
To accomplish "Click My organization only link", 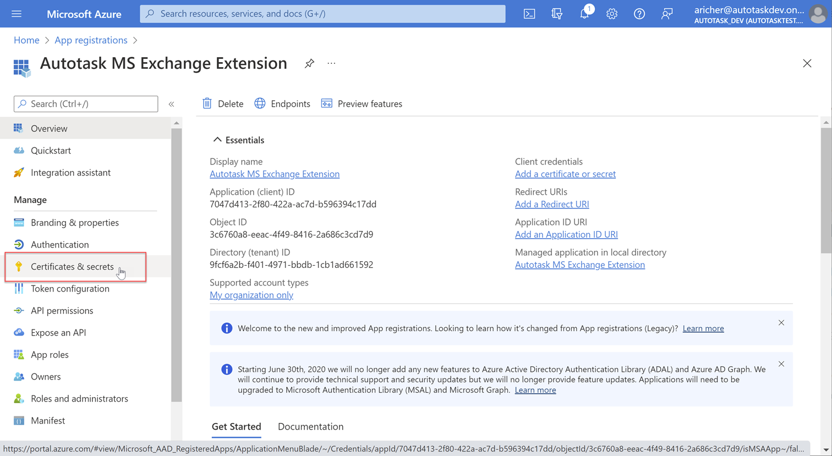I will click(251, 295).
